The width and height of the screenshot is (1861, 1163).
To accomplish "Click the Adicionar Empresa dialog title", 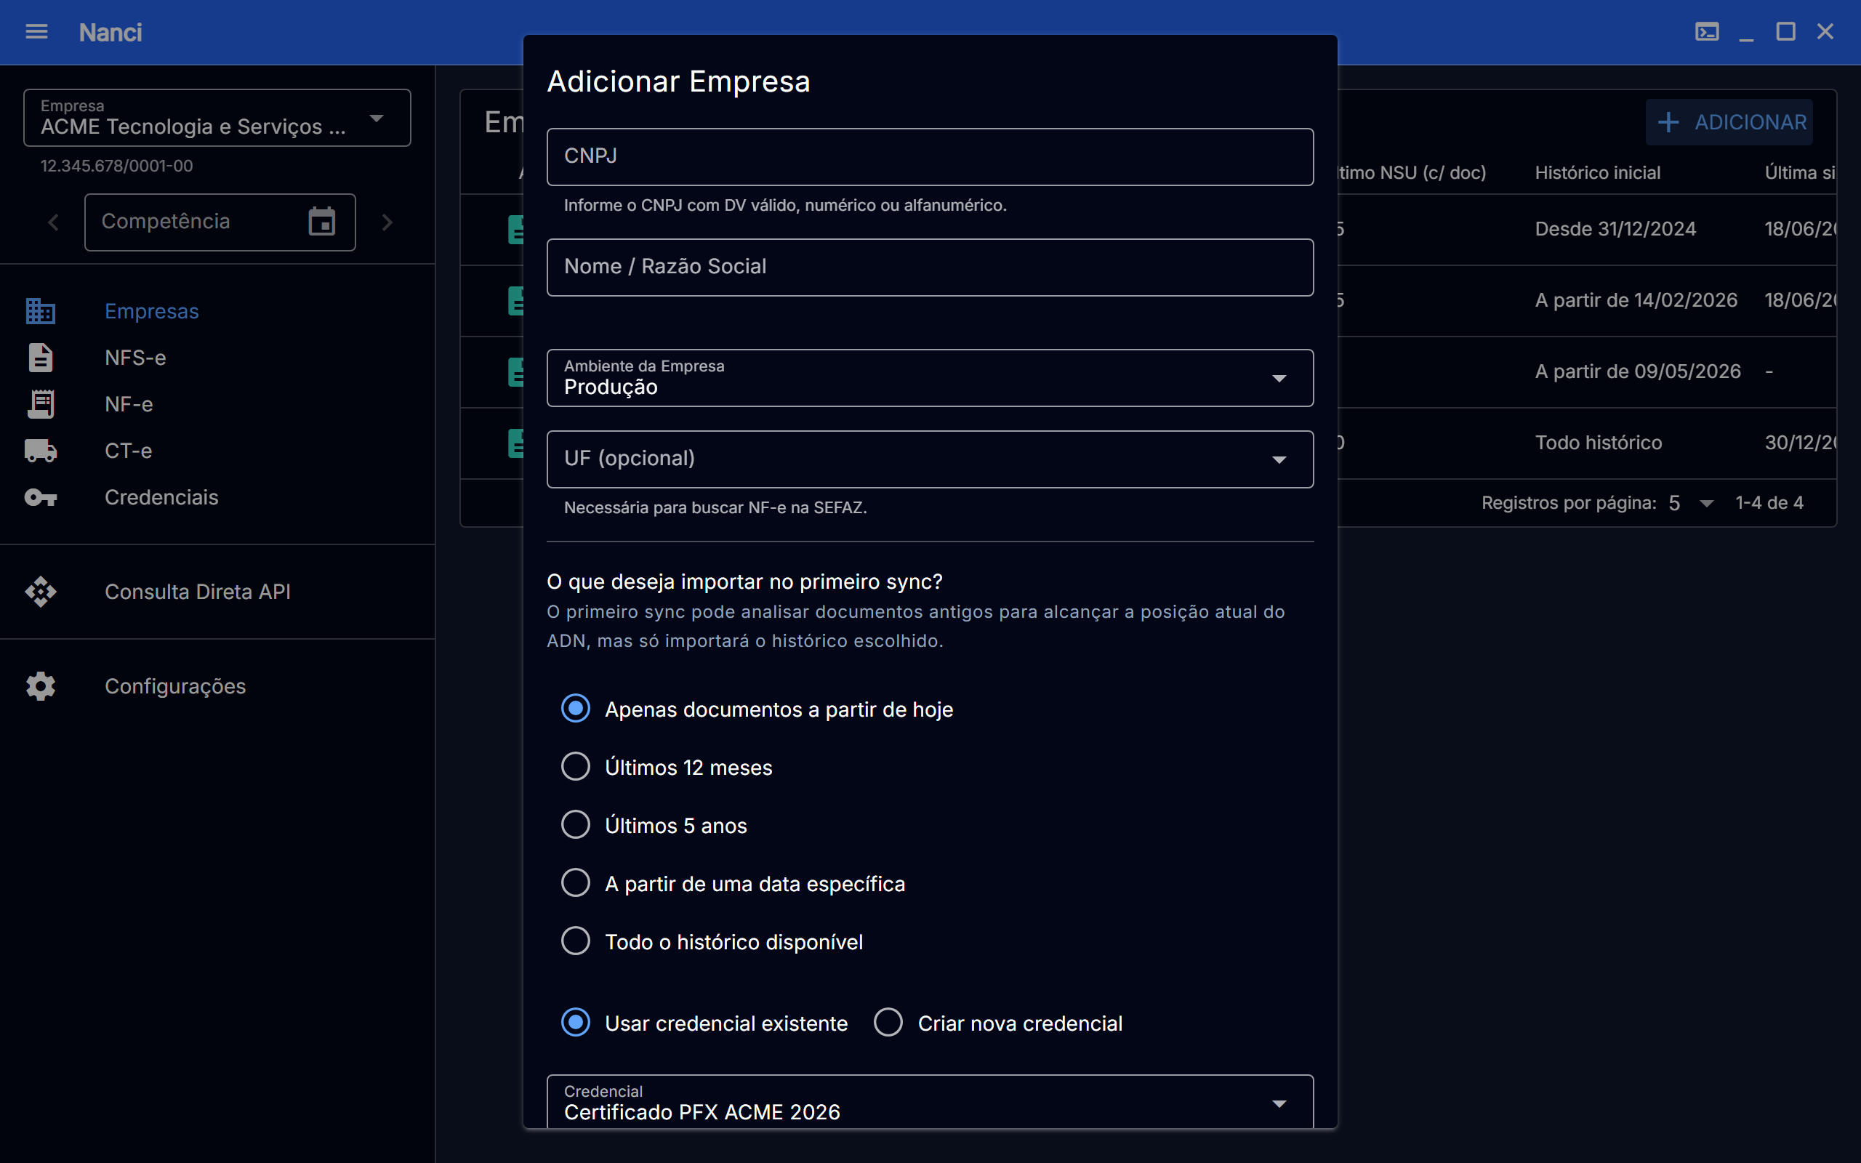I will click(678, 81).
